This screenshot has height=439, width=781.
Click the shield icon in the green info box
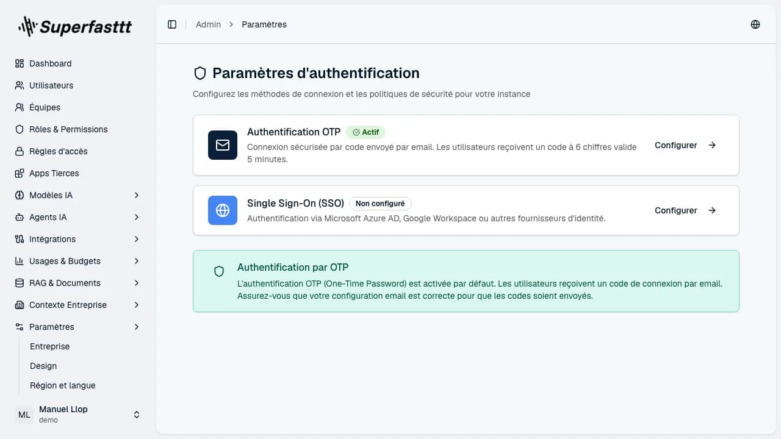click(x=219, y=271)
